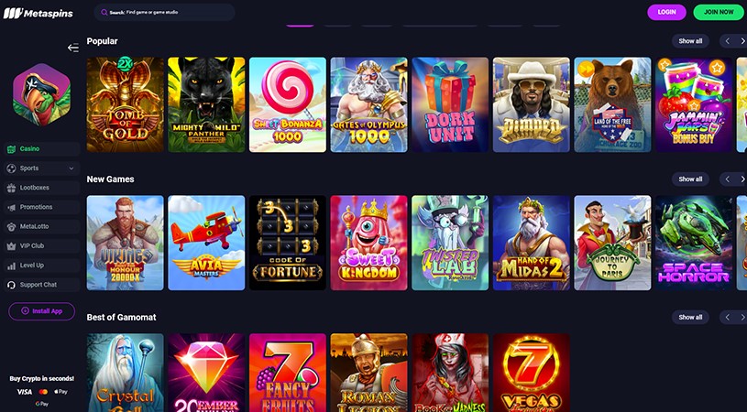Open the Avia Masters game tile
Screen dimensions: 747x412
[x=206, y=243]
